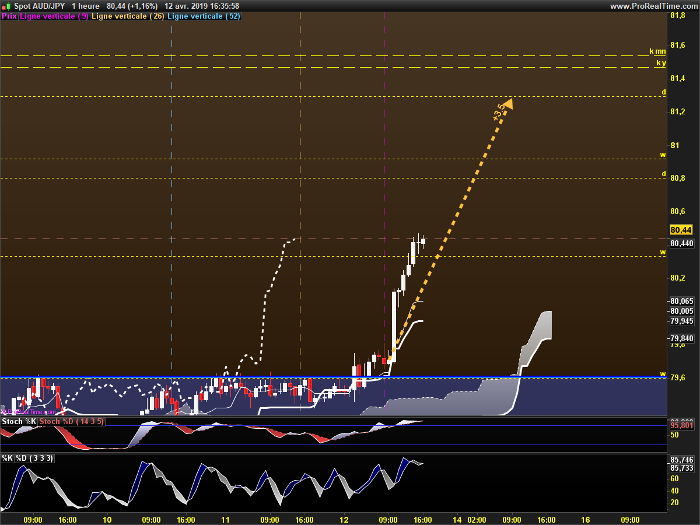Viewport: 700px width, 525px height.
Task: Click the 85,746 value tag
Action: point(682,460)
